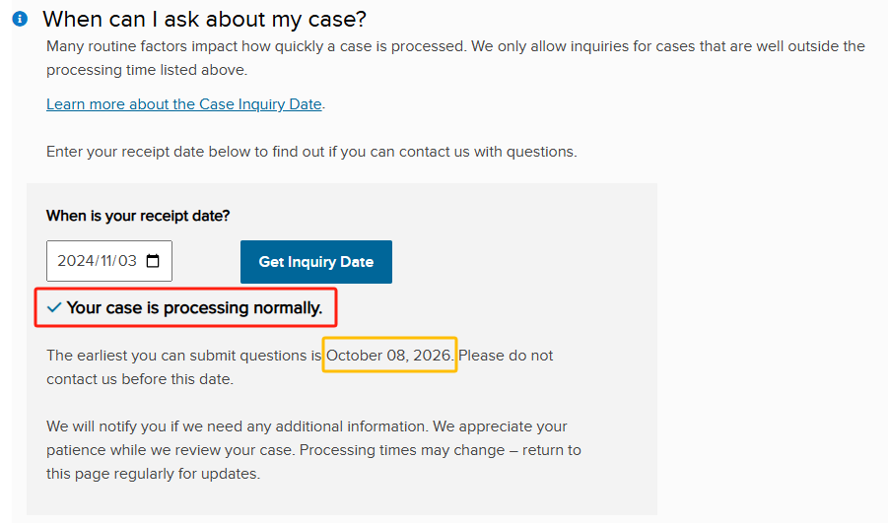Click the paragraph about routine factors impact
Image resolution: width=888 pixels, height=523 pixels.
click(456, 58)
